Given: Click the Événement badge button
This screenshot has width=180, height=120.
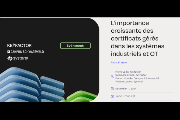Looking at the screenshot, I should [75, 45].
